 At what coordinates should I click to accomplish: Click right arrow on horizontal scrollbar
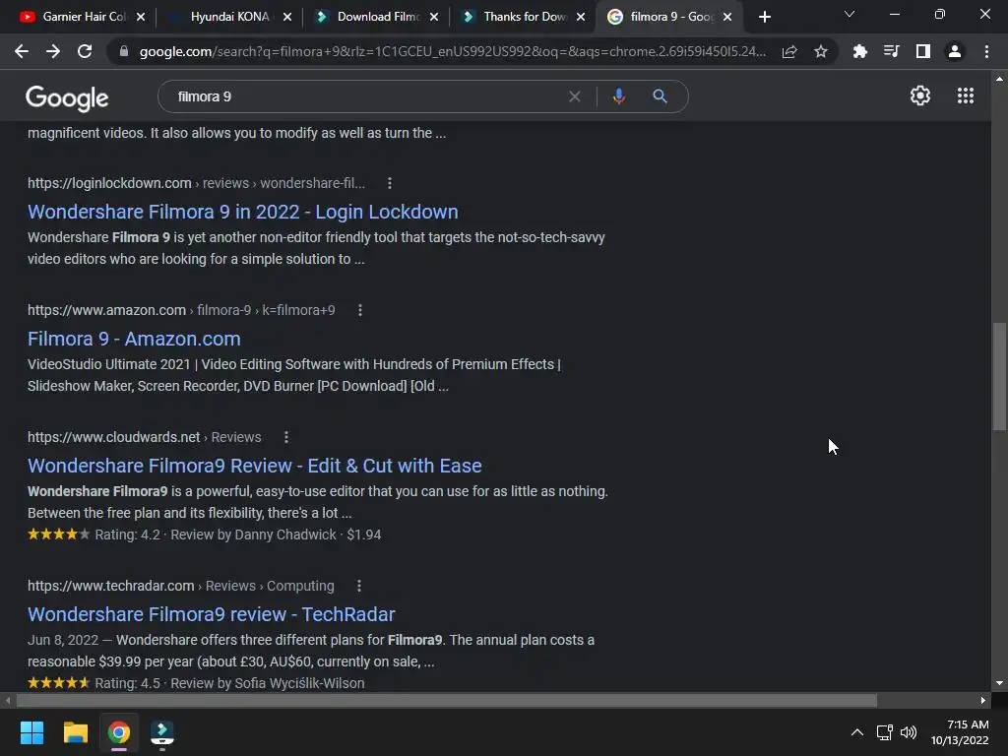tap(983, 700)
